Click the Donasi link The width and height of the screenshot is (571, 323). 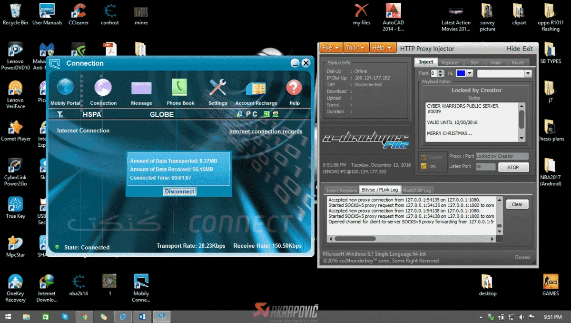522,257
